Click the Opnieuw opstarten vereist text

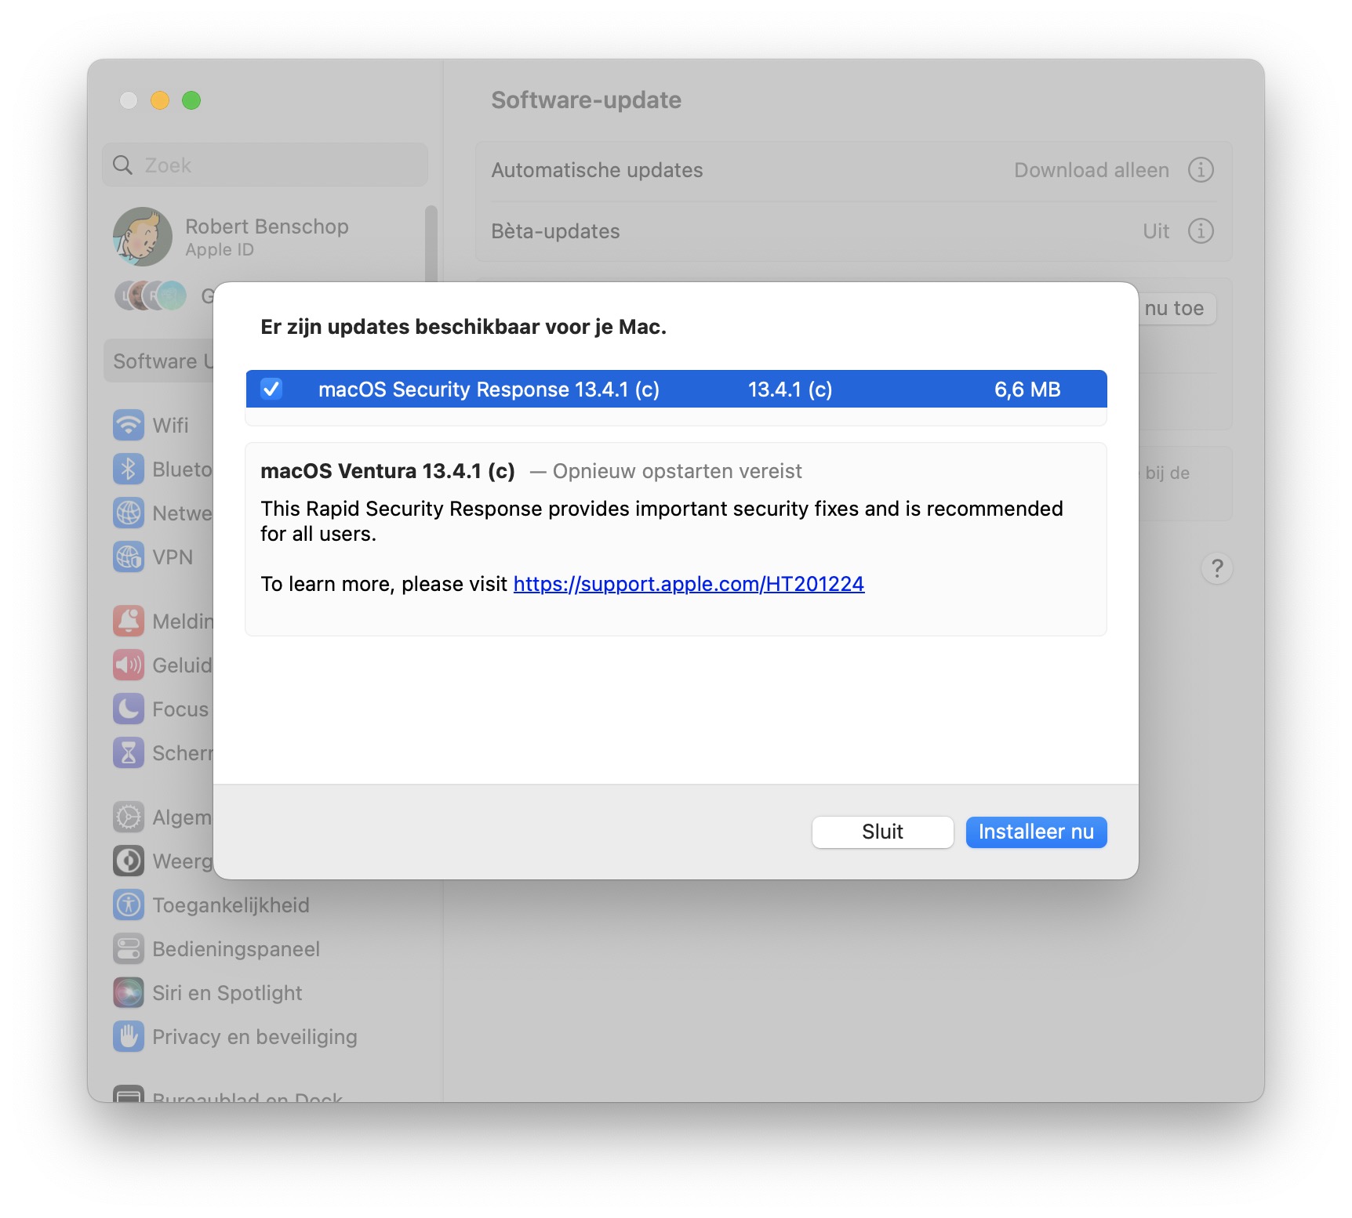coord(678,471)
